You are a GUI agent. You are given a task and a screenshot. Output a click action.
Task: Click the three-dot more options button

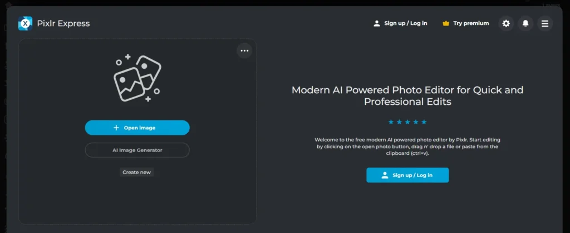pyautogui.click(x=244, y=50)
